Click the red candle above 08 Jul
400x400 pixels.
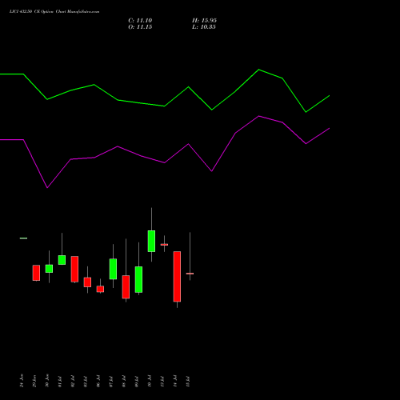126,287
